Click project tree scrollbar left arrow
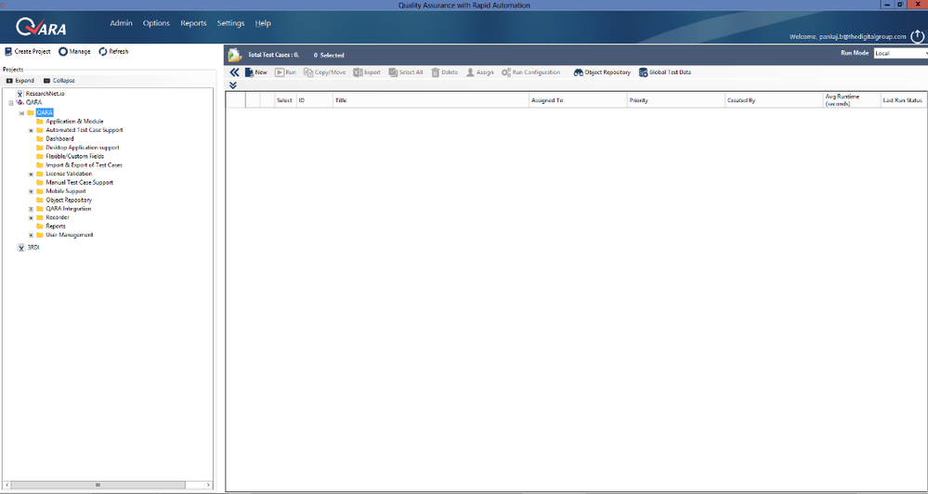 [7, 485]
